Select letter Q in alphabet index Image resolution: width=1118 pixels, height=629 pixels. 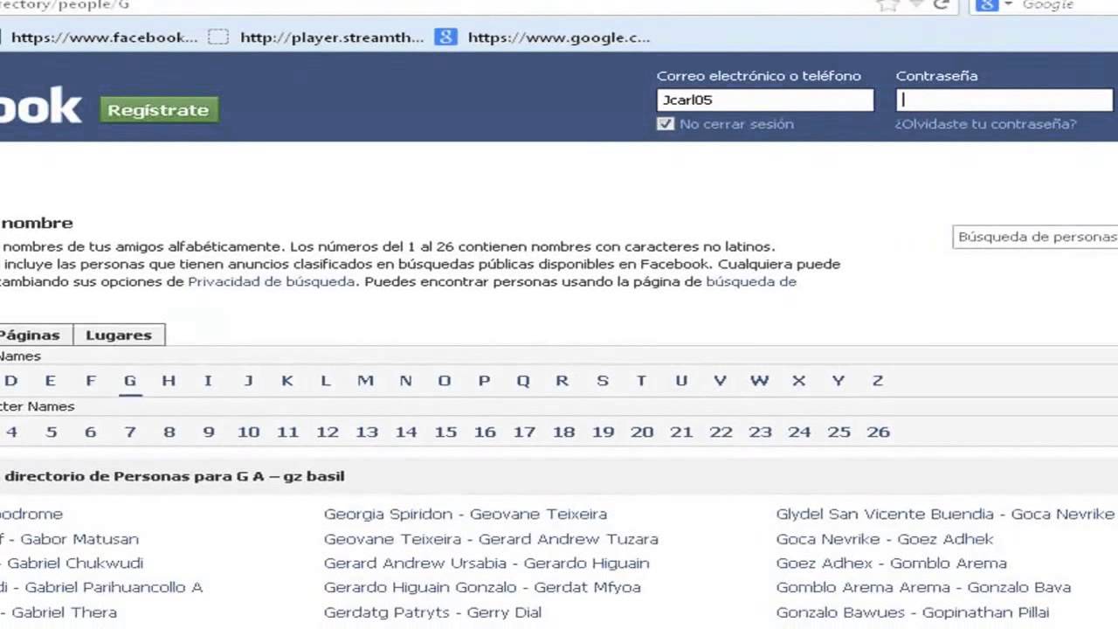522,381
